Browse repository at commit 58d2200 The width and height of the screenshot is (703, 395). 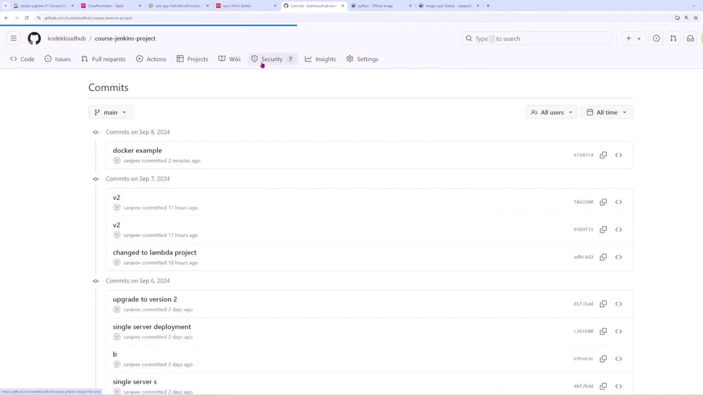click(x=618, y=202)
